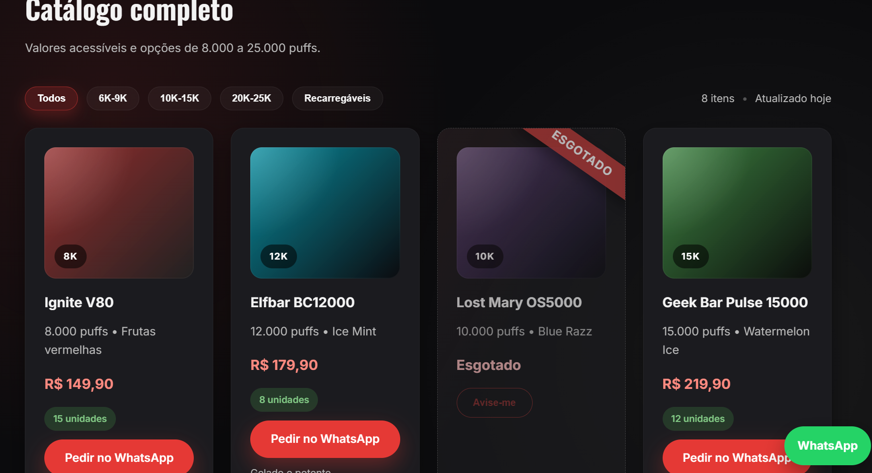Image resolution: width=872 pixels, height=473 pixels.
Task: Click the Elfbar BC12000 product title
Action: [302, 302]
